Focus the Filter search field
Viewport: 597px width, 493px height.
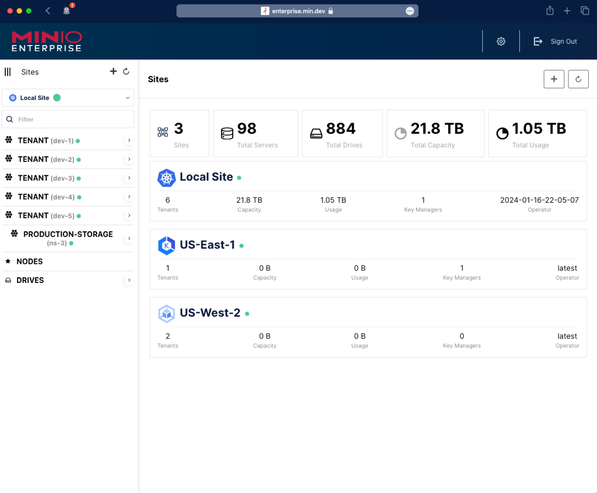68,119
